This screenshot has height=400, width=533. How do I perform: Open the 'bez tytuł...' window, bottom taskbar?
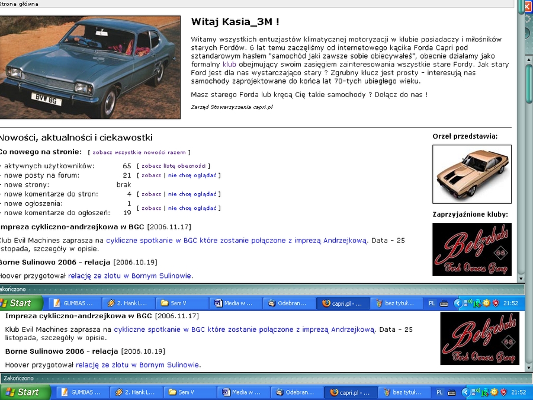coord(405,392)
